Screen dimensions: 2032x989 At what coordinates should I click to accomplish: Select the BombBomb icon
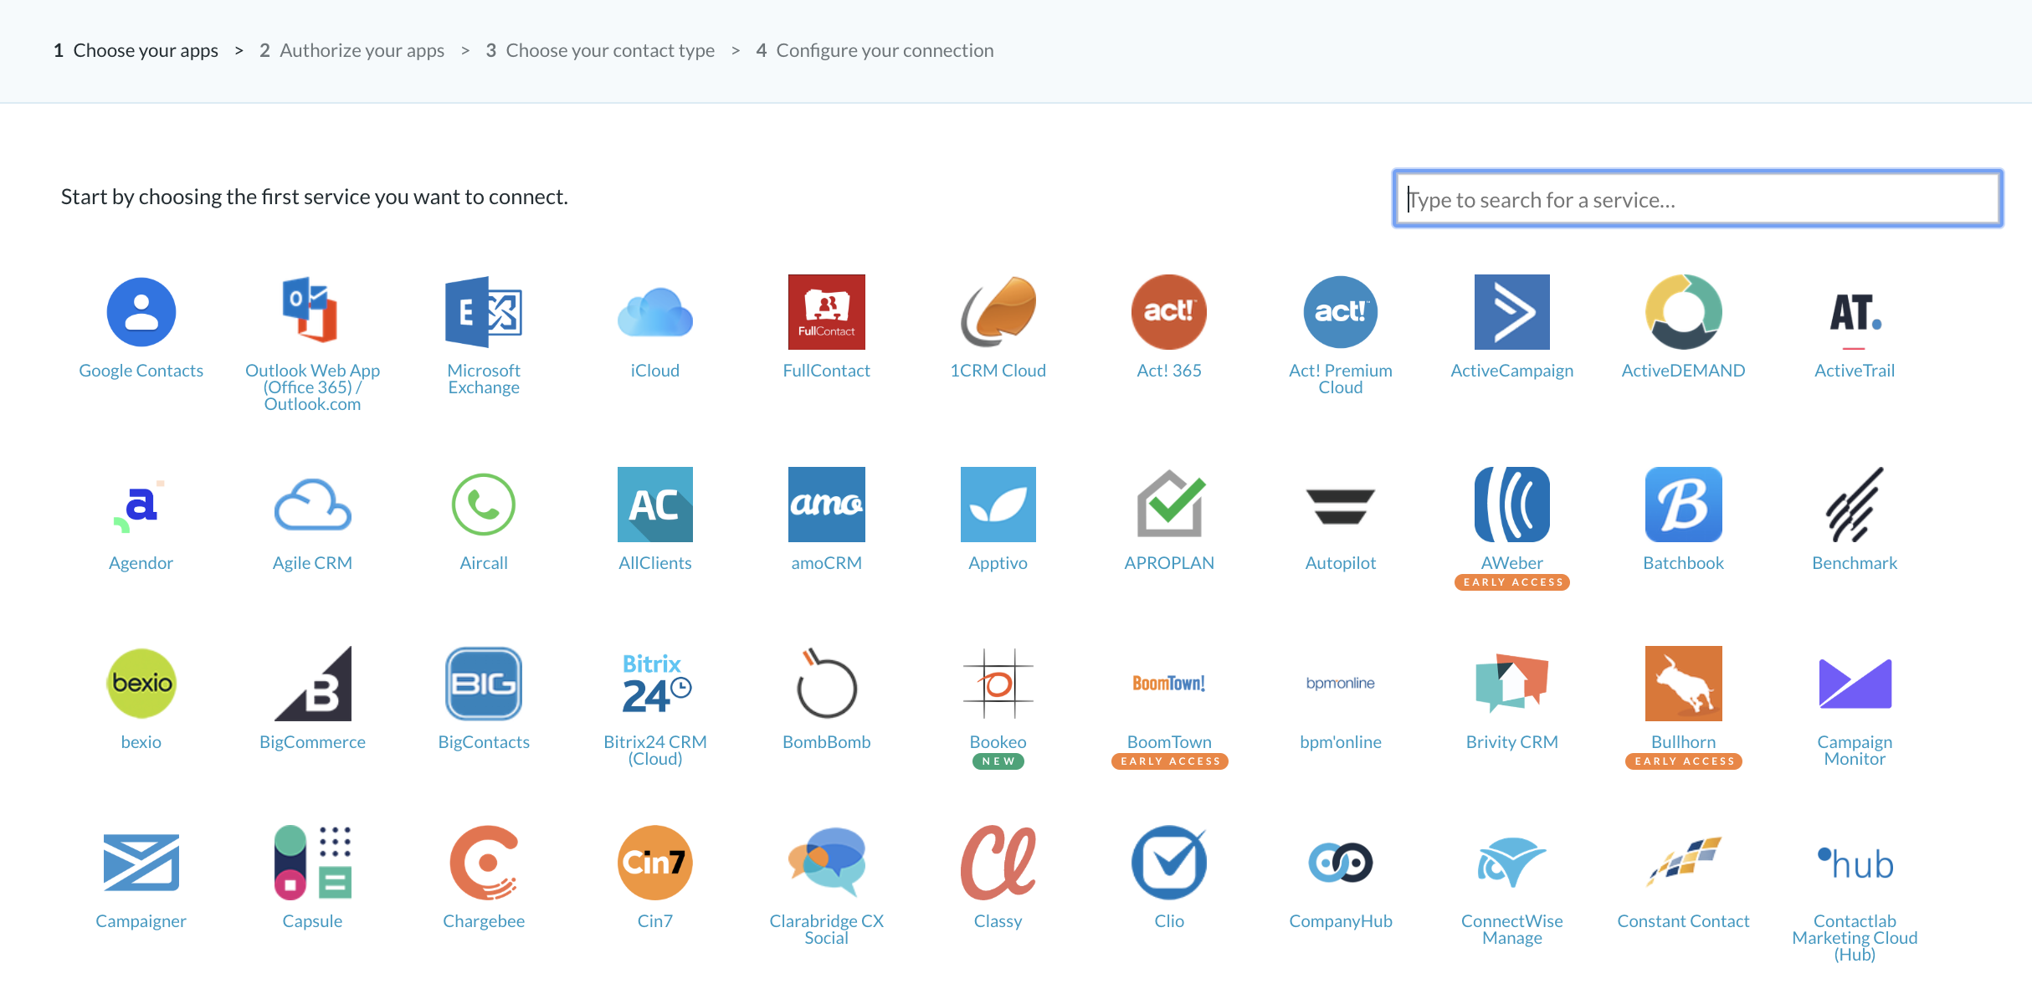(x=826, y=684)
